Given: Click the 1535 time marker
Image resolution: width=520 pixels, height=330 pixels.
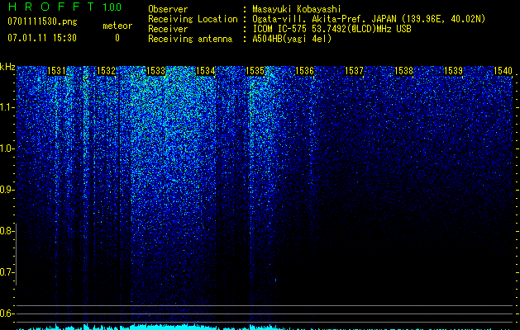Looking at the screenshot, I should coord(255,71).
